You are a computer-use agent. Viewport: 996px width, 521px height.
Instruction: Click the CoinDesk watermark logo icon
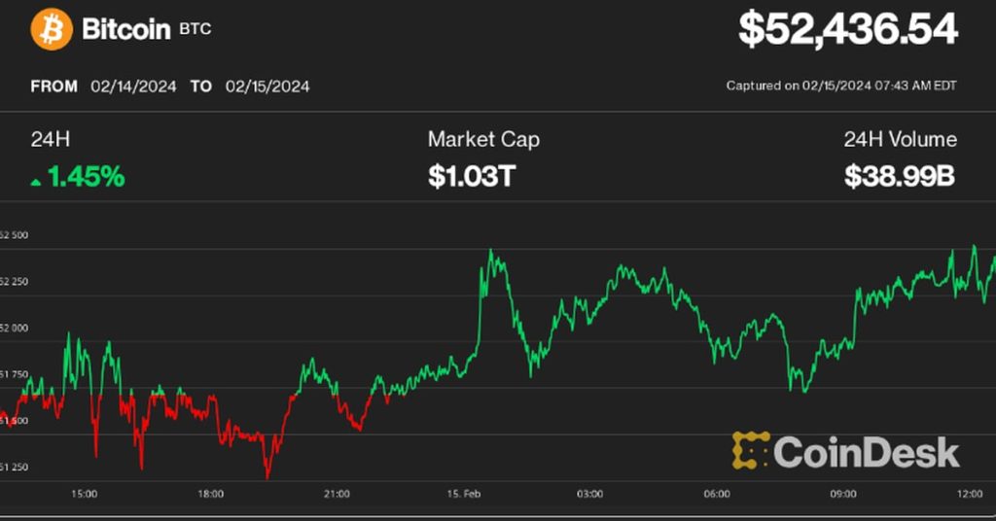point(750,451)
